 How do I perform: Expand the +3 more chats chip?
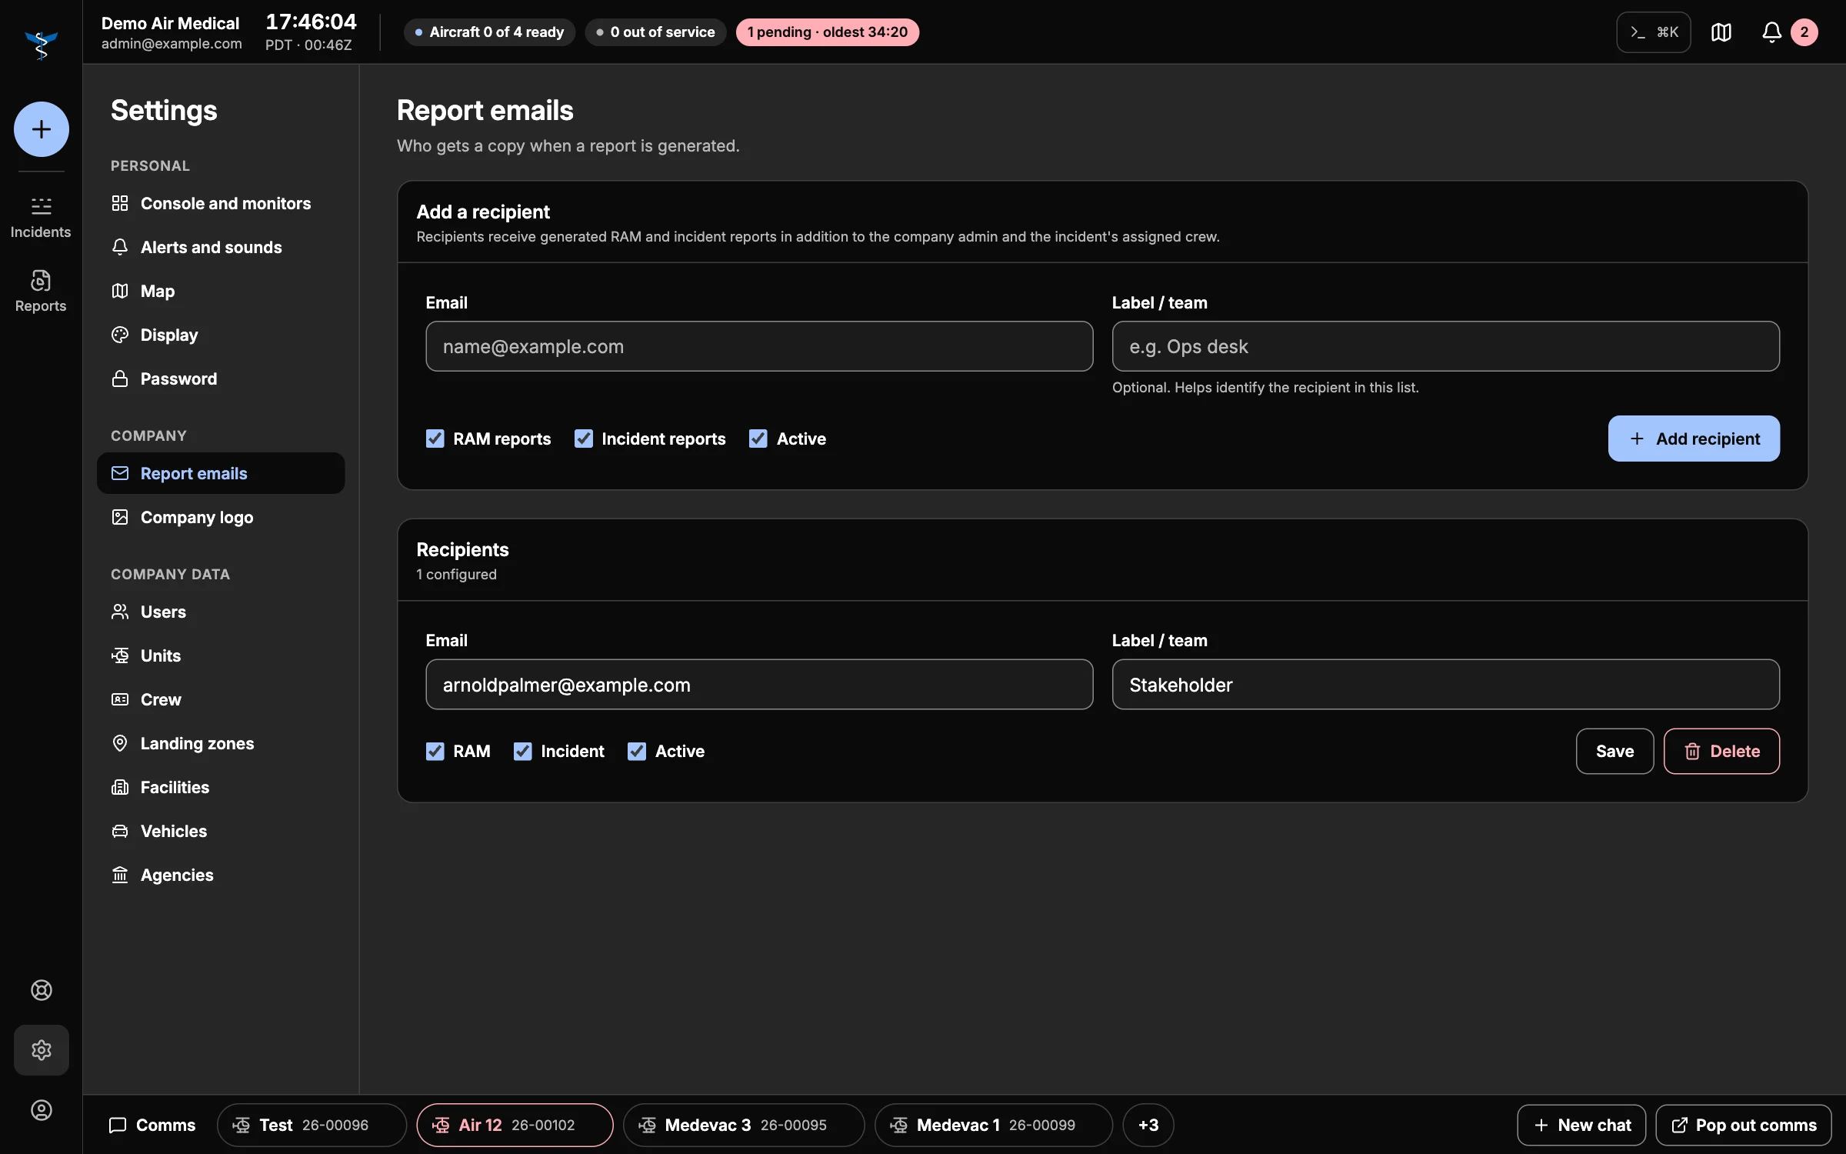coord(1148,1125)
